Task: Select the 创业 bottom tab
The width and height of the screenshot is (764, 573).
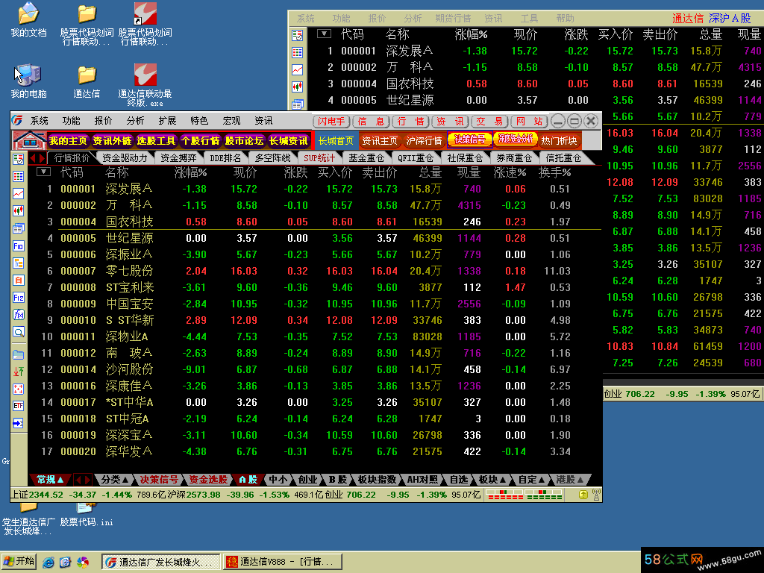Action: 307,480
